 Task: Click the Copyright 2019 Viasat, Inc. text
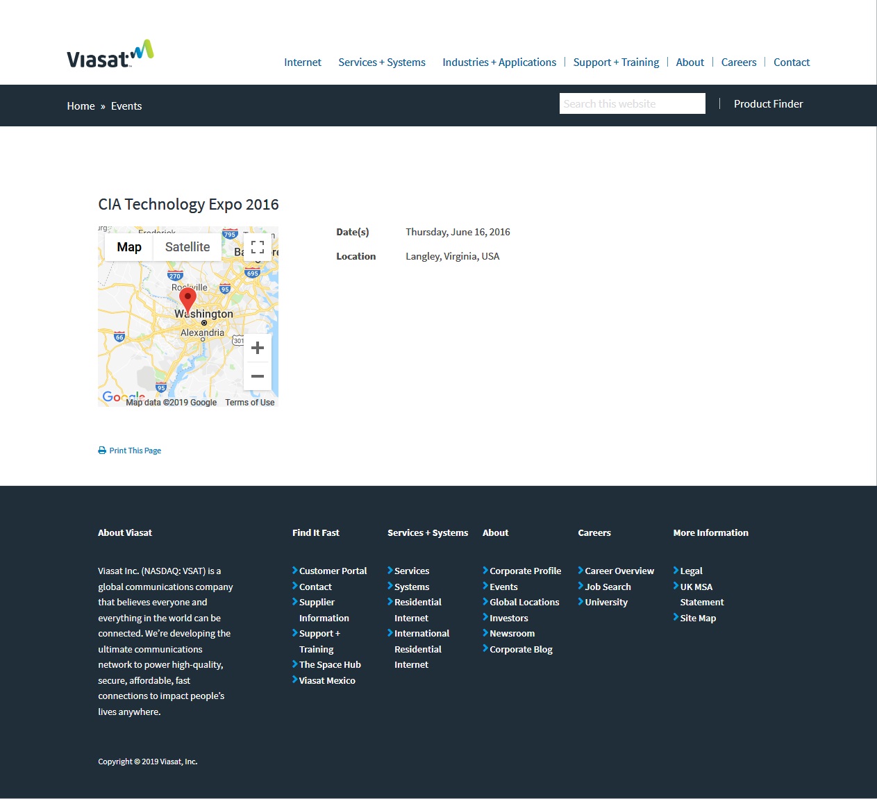click(x=148, y=762)
